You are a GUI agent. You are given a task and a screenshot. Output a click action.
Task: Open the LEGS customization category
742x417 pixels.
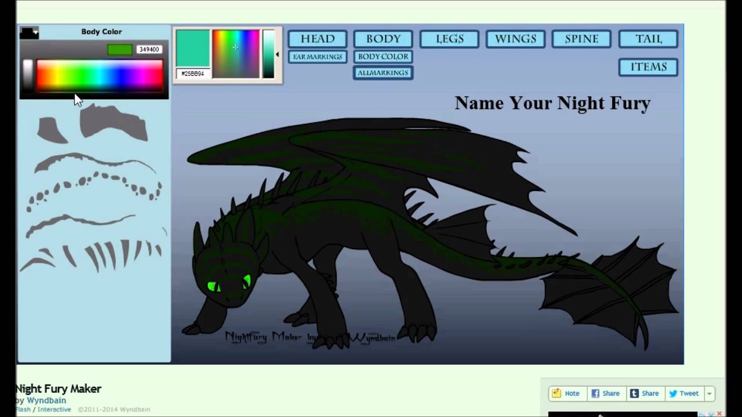(449, 39)
